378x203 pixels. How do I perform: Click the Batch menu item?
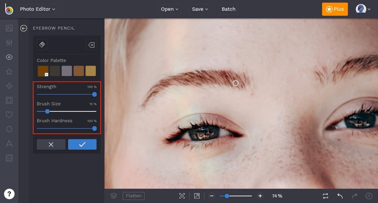coord(228,9)
